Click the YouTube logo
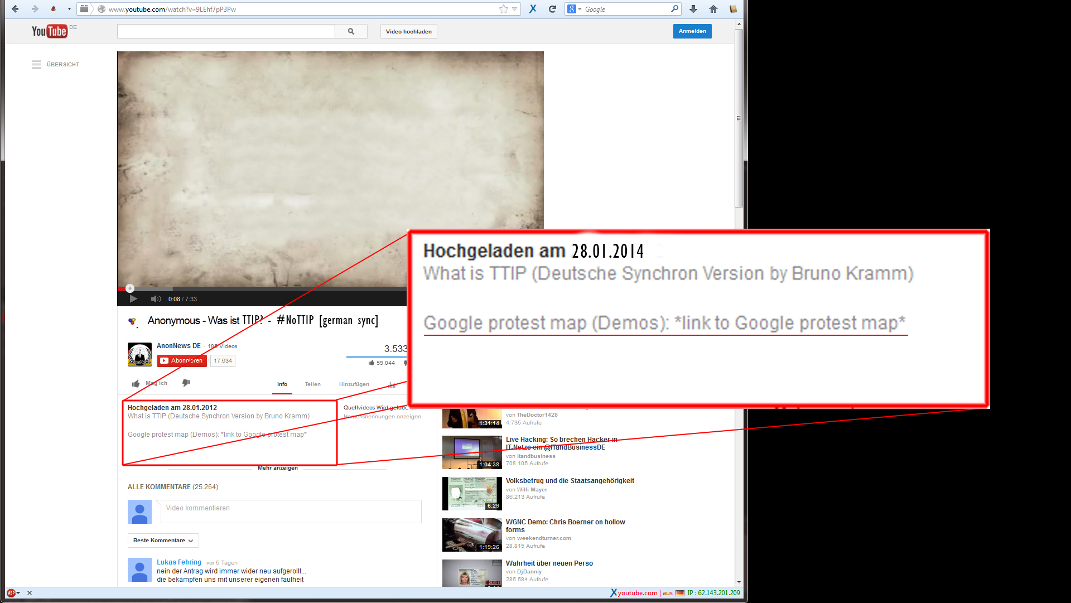Screen dimensions: 1071x603 pyautogui.click(x=50, y=31)
